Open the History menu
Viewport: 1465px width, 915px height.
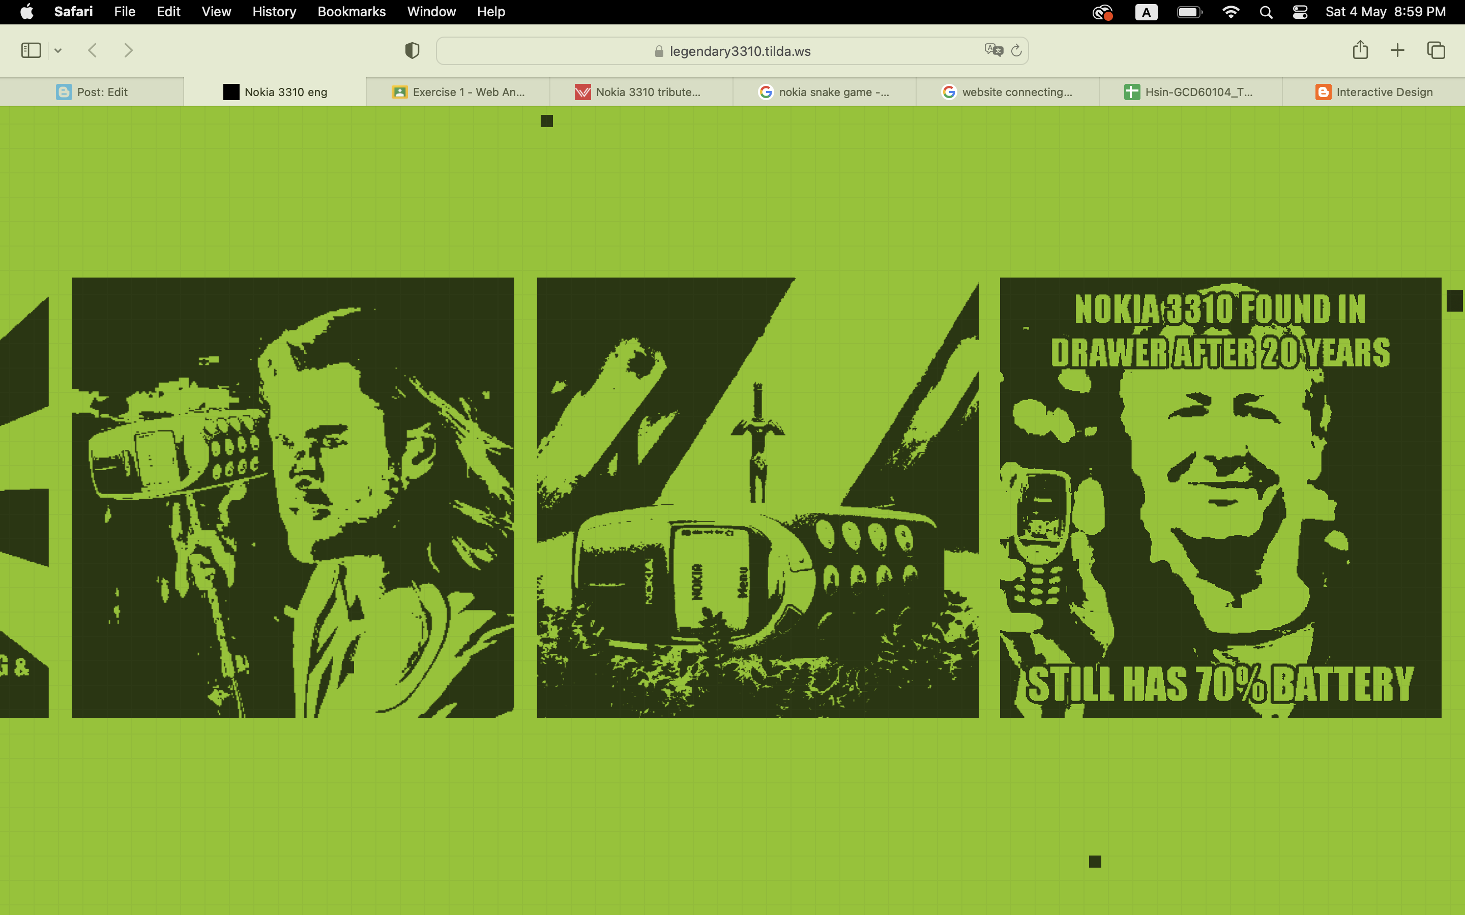coord(274,12)
